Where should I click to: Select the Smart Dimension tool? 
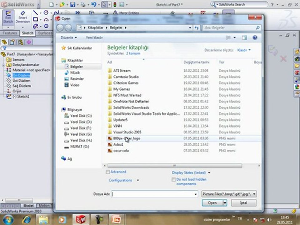pos(22,17)
